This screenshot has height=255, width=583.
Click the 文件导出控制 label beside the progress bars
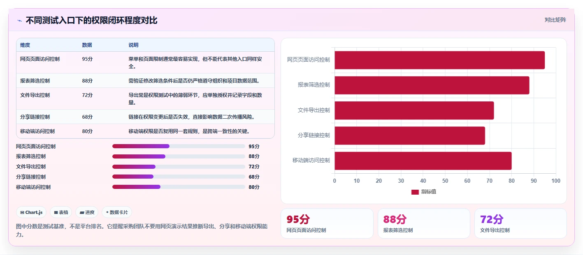31,167
